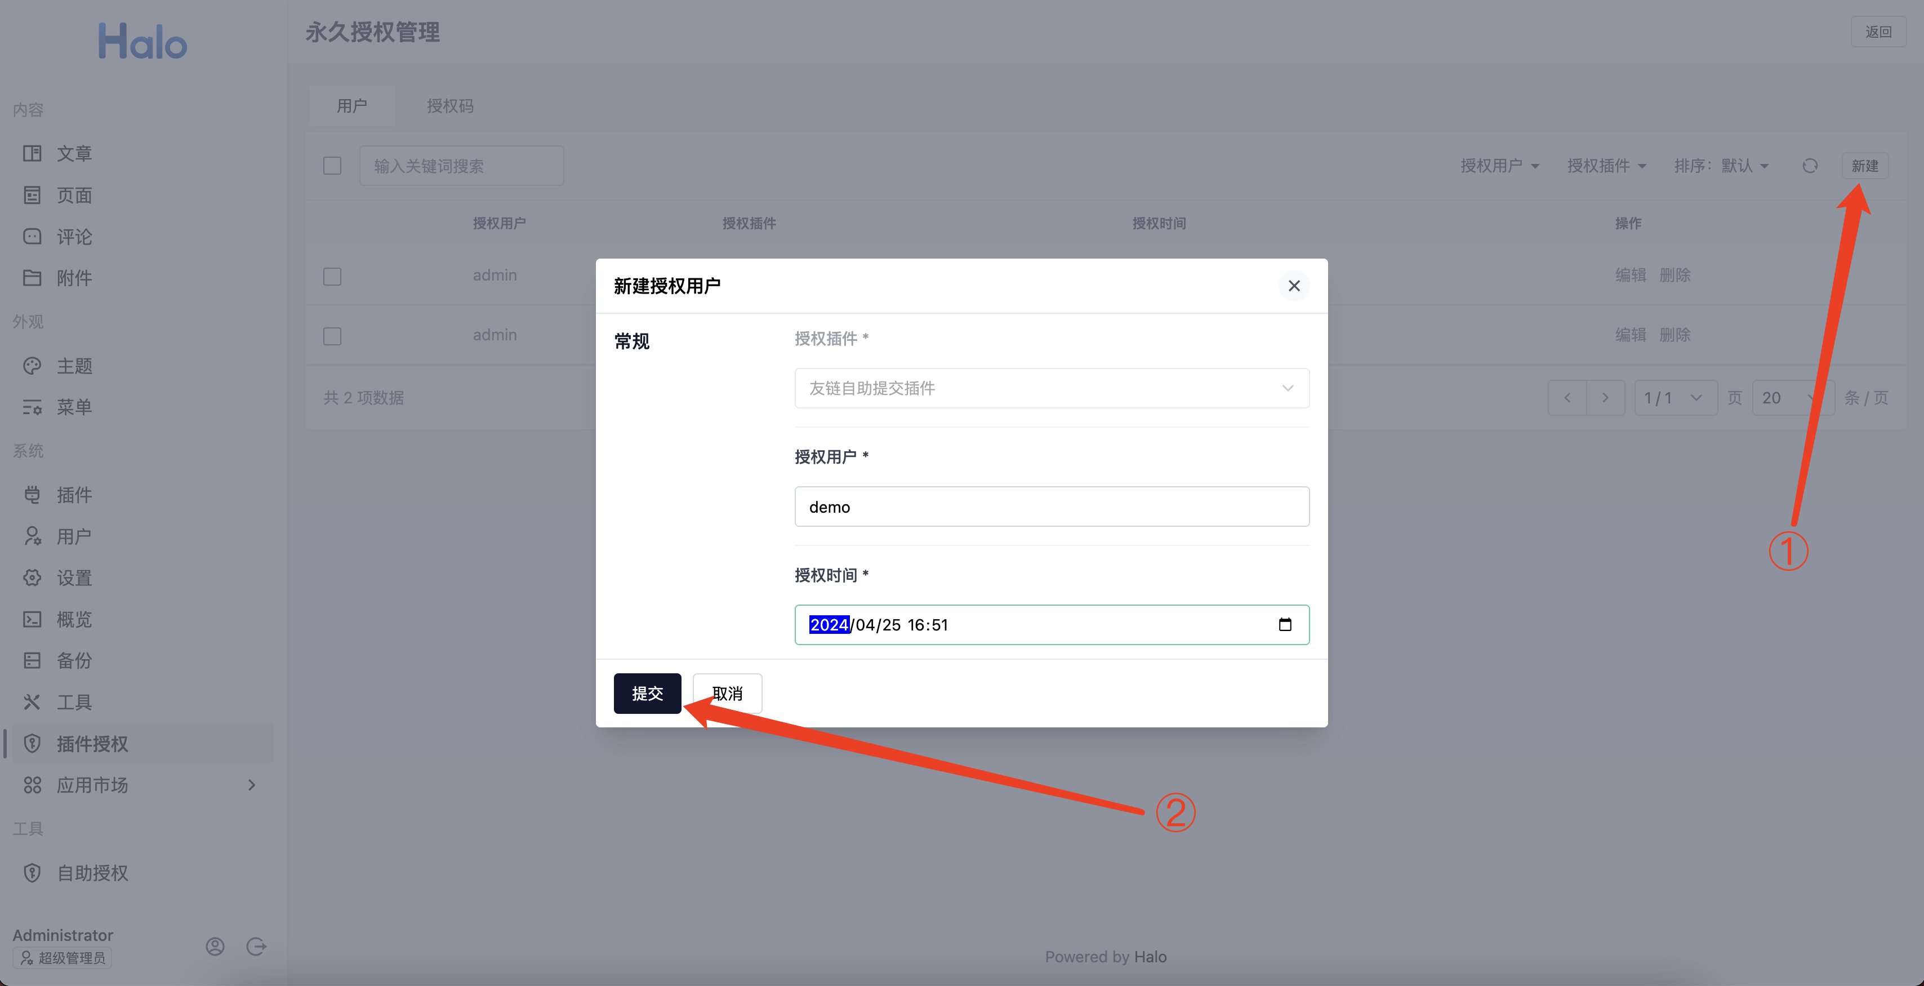Click the Halo logo
Screen dimensions: 1924x986
click(x=142, y=41)
